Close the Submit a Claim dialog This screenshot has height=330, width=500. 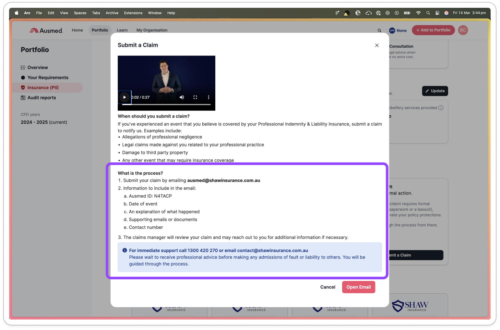coord(377,45)
